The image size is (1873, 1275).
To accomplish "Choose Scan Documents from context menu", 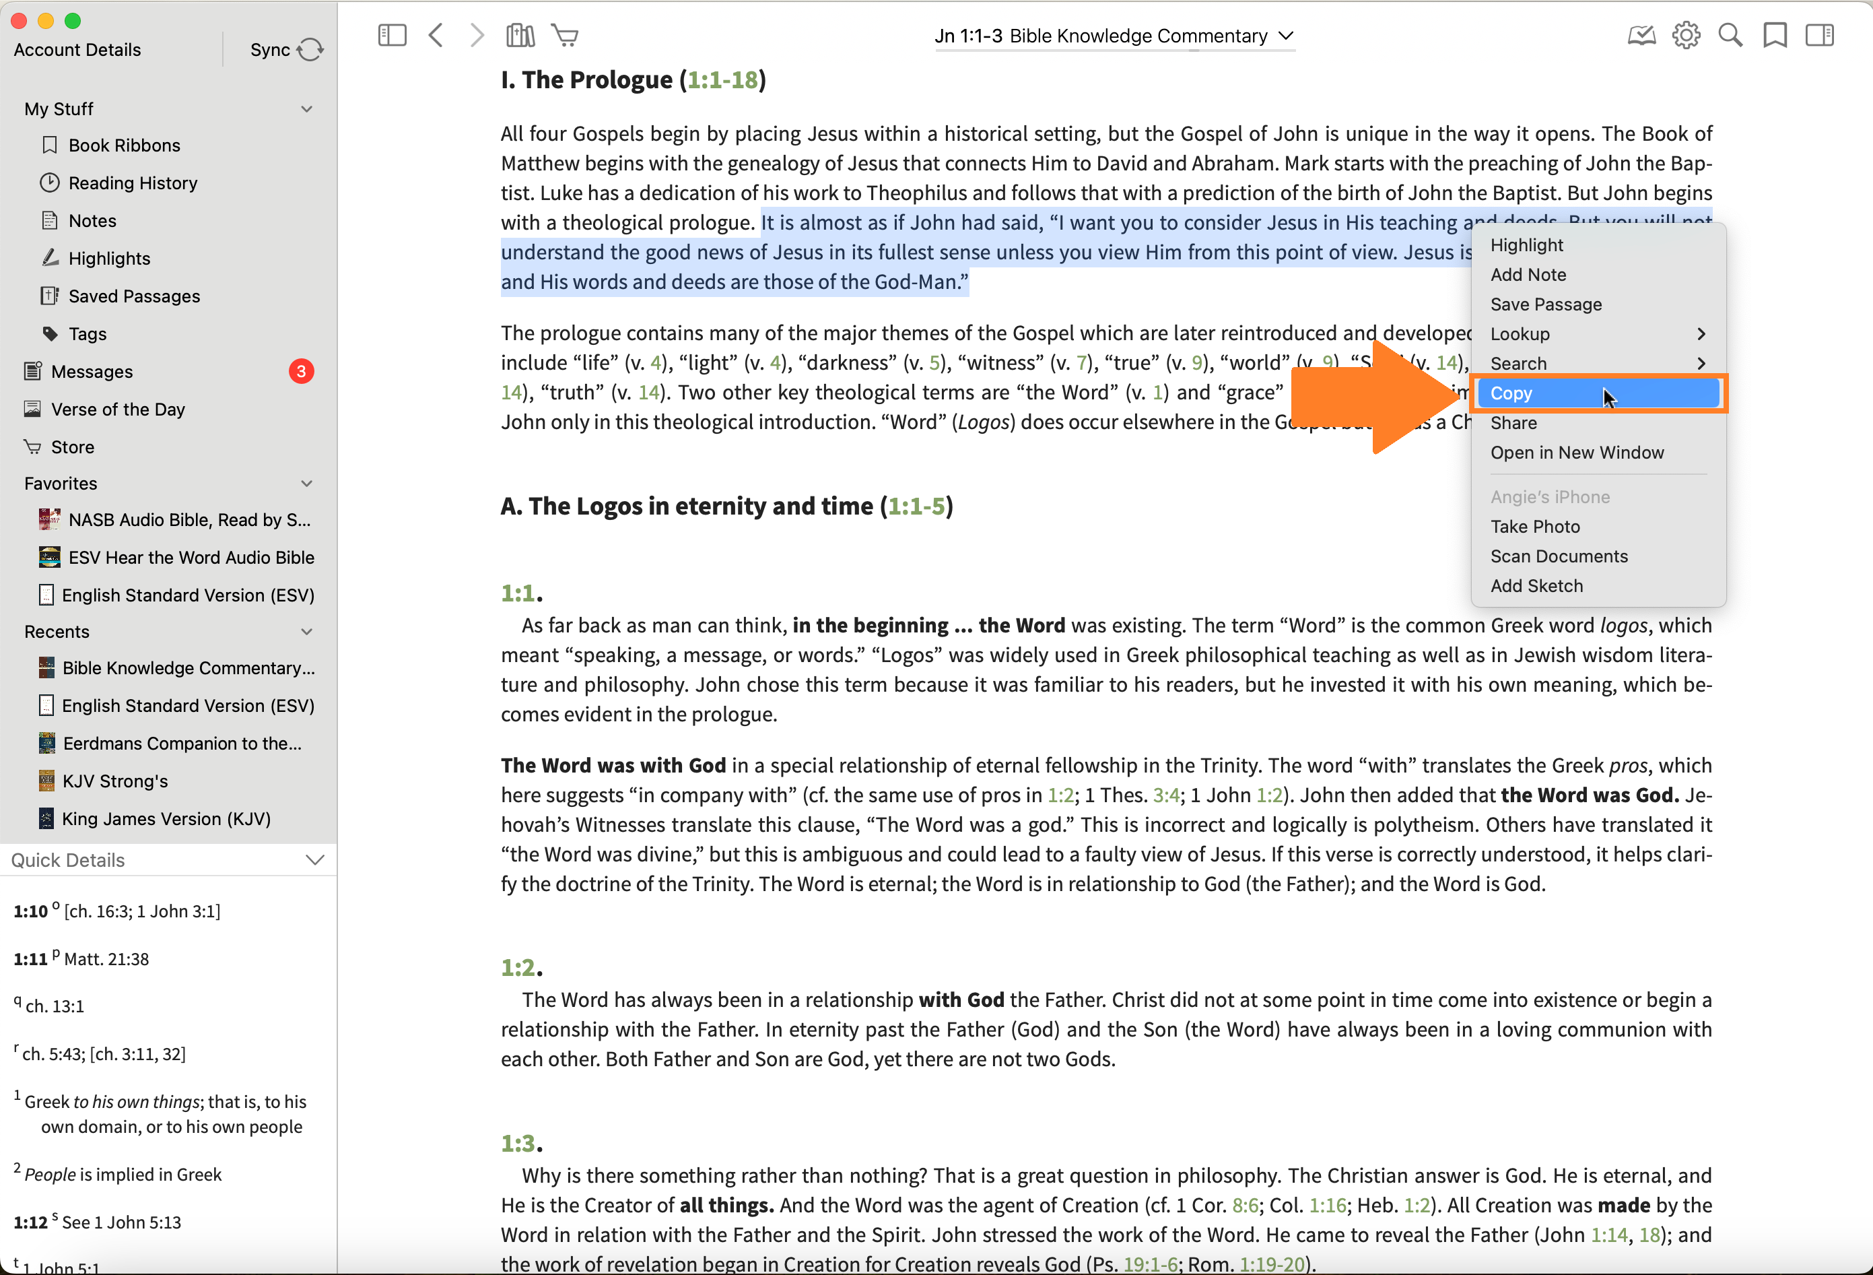I will pyautogui.click(x=1598, y=556).
